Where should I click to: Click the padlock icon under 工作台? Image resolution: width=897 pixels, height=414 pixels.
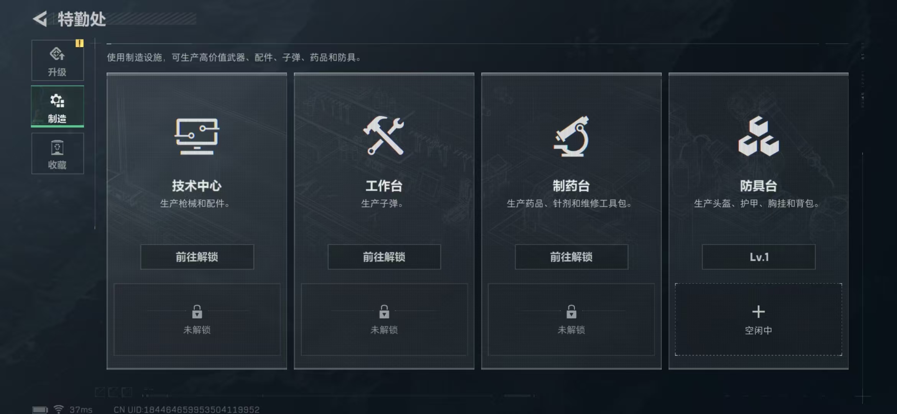click(x=384, y=312)
